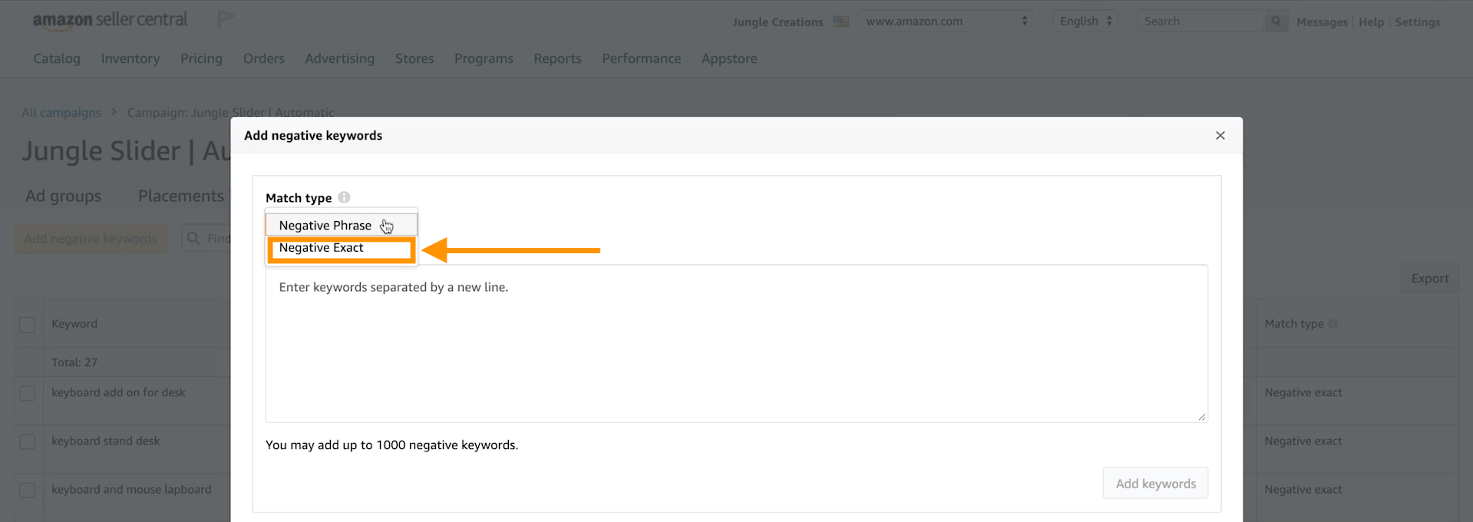Screen dimensions: 1473x522
Task: Click the search magnifier button in header
Action: [x=1276, y=21]
